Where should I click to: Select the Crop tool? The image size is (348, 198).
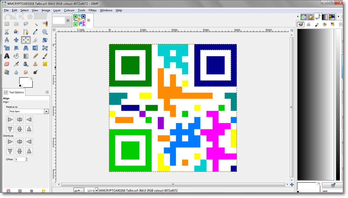[35, 40]
